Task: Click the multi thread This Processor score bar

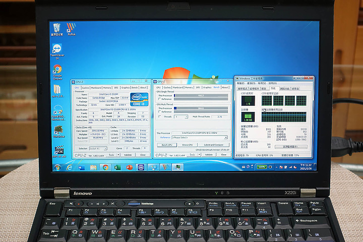Action: pos(201,108)
